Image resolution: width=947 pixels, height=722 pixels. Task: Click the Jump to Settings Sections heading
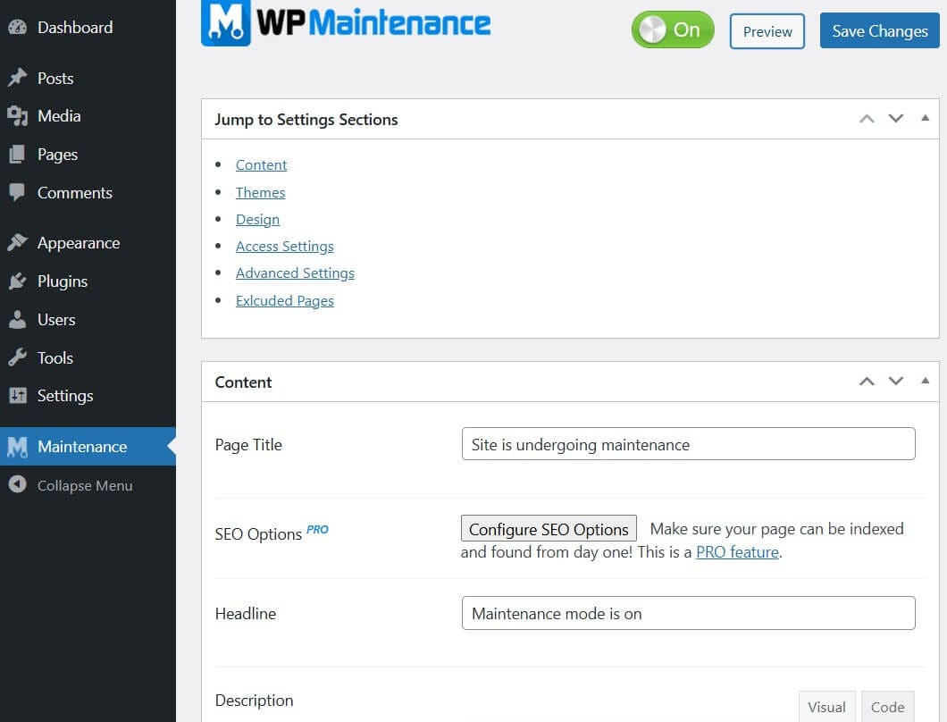[x=306, y=120]
